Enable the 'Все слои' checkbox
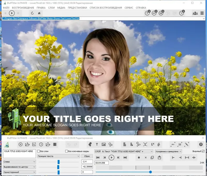The image size is (207, 176). (39, 151)
